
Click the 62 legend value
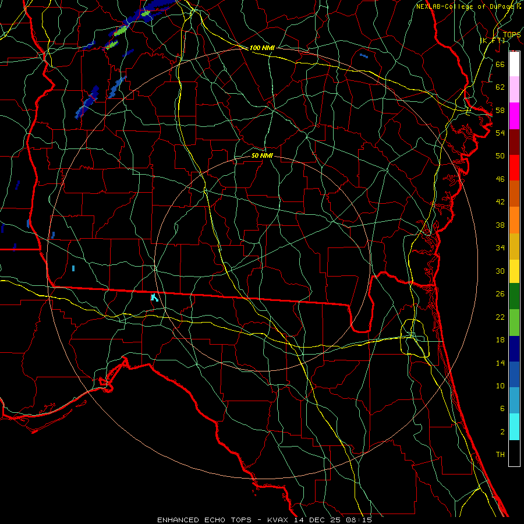point(500,87)
